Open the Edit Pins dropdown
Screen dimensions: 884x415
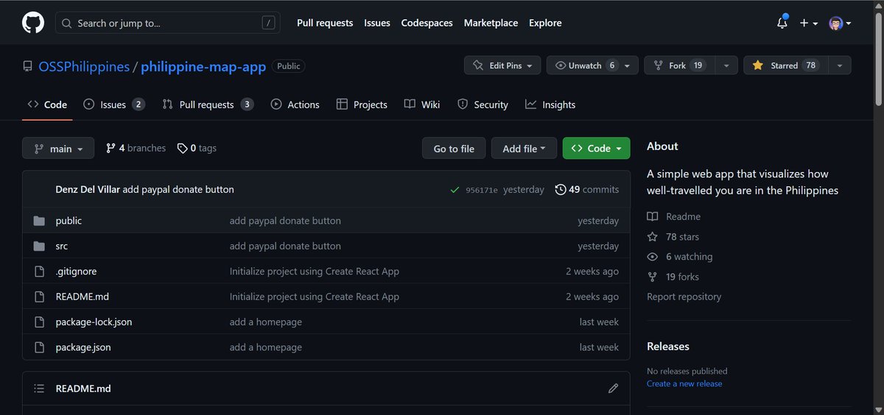click(502, 65)
